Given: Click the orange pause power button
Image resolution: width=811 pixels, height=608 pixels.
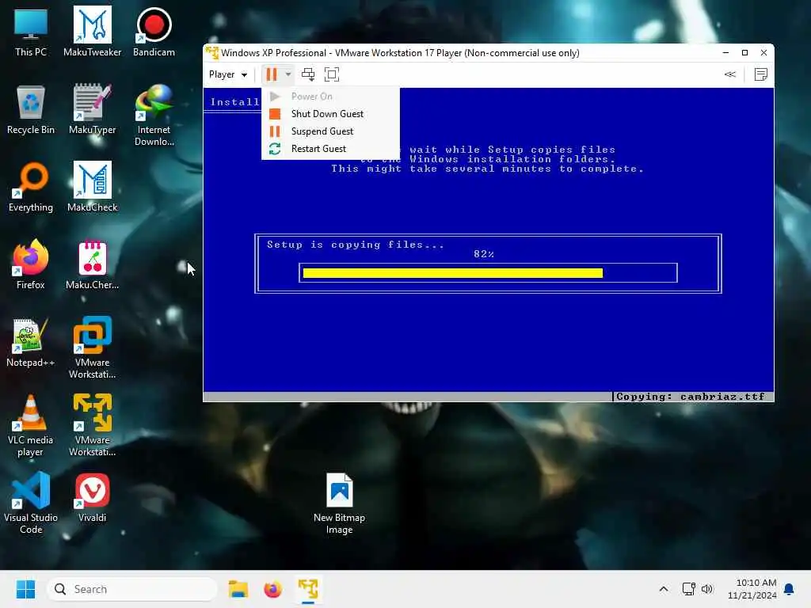Looking at the screenshot, I should [x=272, y=74].
